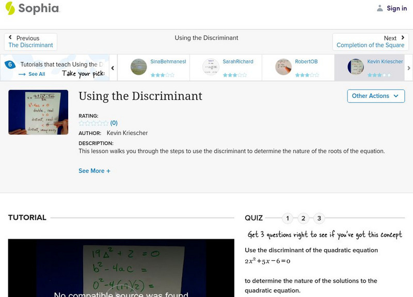Select quiz step 2 indicator

[x=303, y=218]
